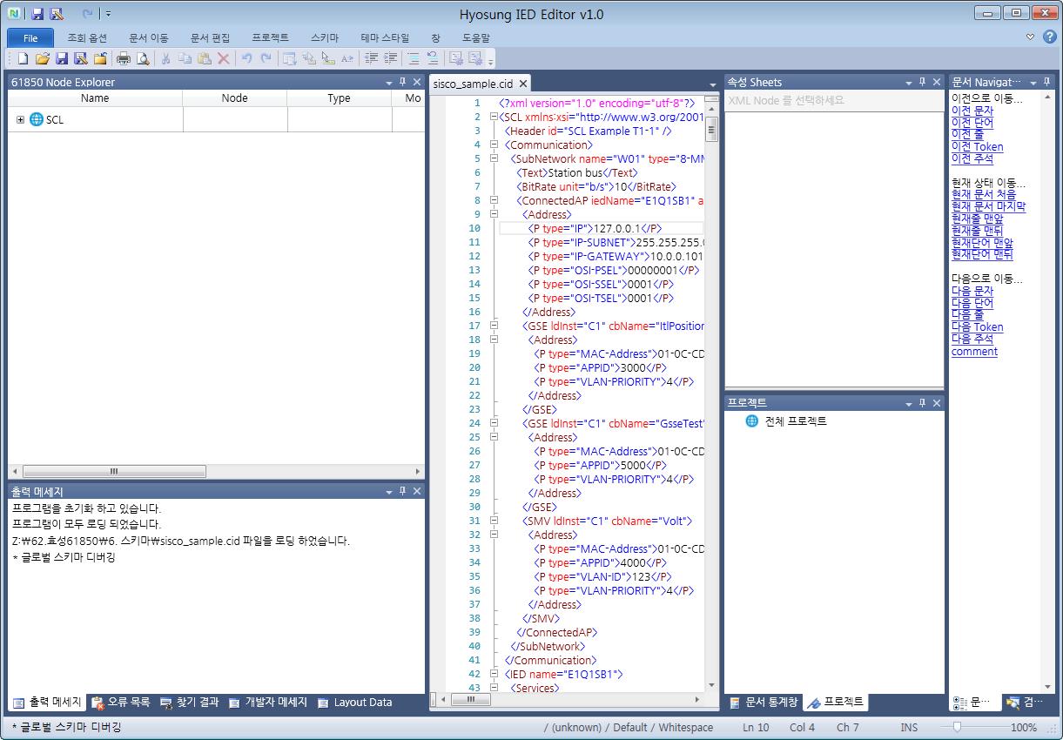
Task: Click the cursor-with-highlight-bar toolbar icon
Action: (328, 58)
